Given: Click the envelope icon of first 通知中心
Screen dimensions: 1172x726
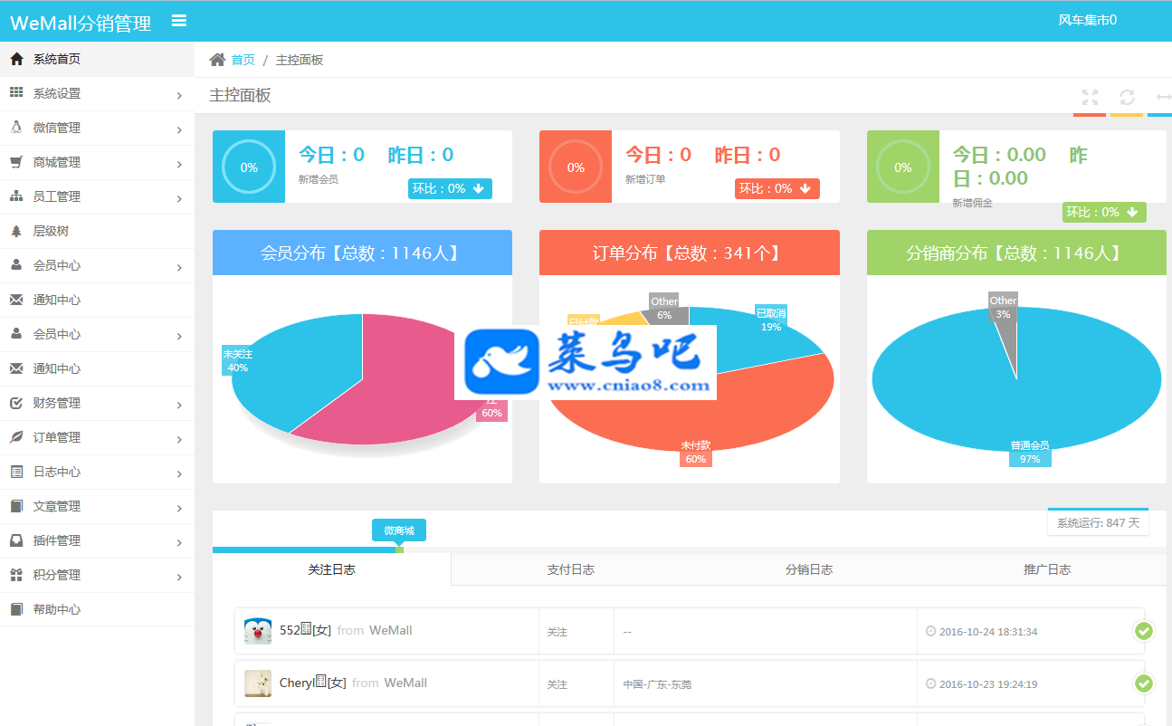Looking at the screenshot, I should tap(16, 300).
